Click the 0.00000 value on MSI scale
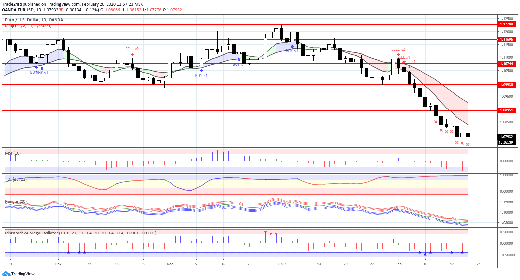The image size is (520, 280). point(507,161)
